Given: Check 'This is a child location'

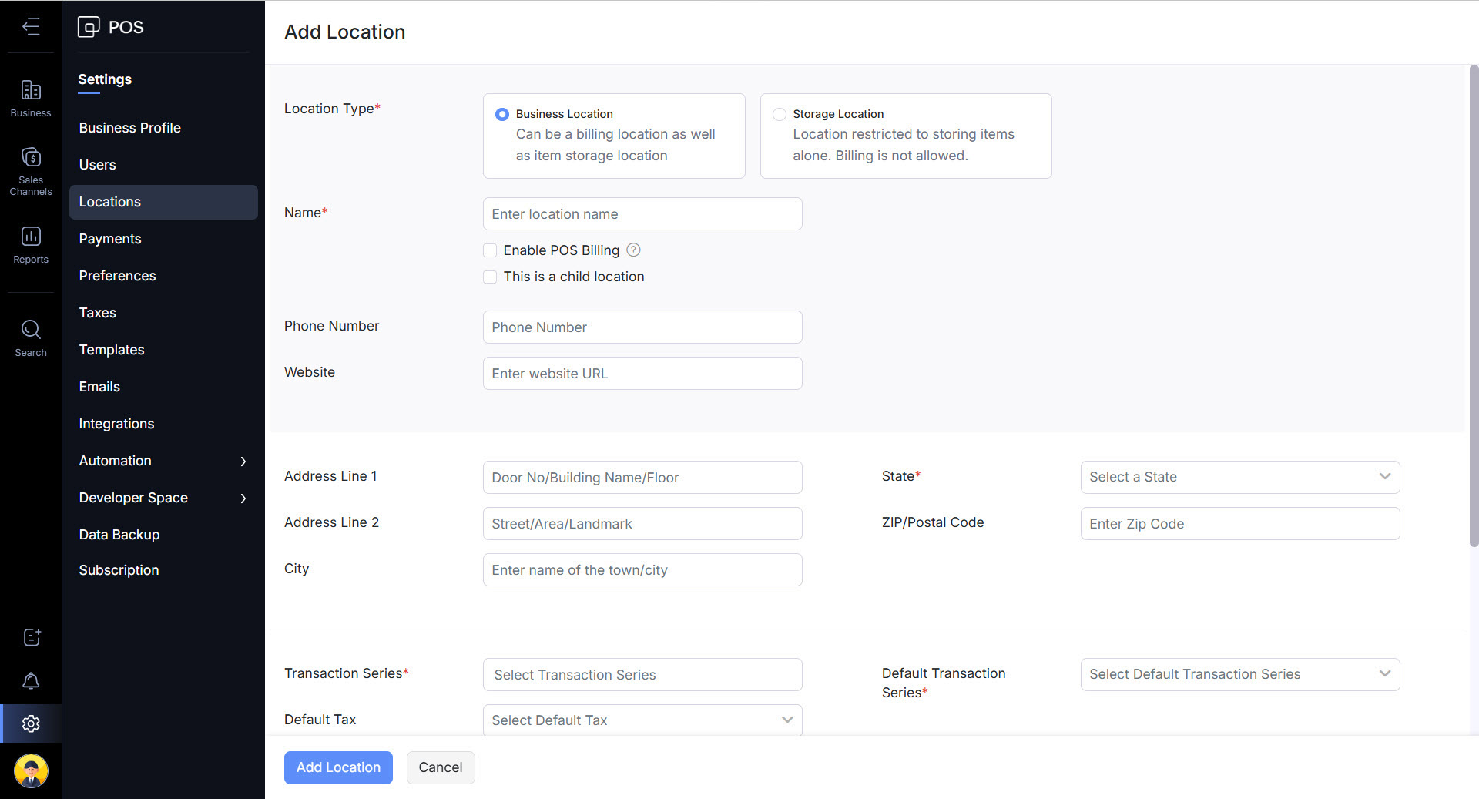Looking at the screenshot, I should [490, 277].
